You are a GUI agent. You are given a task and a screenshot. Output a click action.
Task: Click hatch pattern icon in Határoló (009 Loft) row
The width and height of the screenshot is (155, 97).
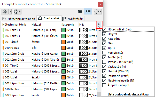point(83,30)
